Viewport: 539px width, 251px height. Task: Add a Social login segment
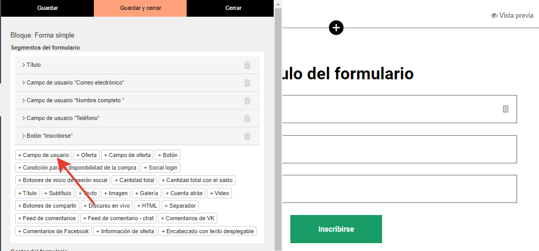tap(161, 168)
